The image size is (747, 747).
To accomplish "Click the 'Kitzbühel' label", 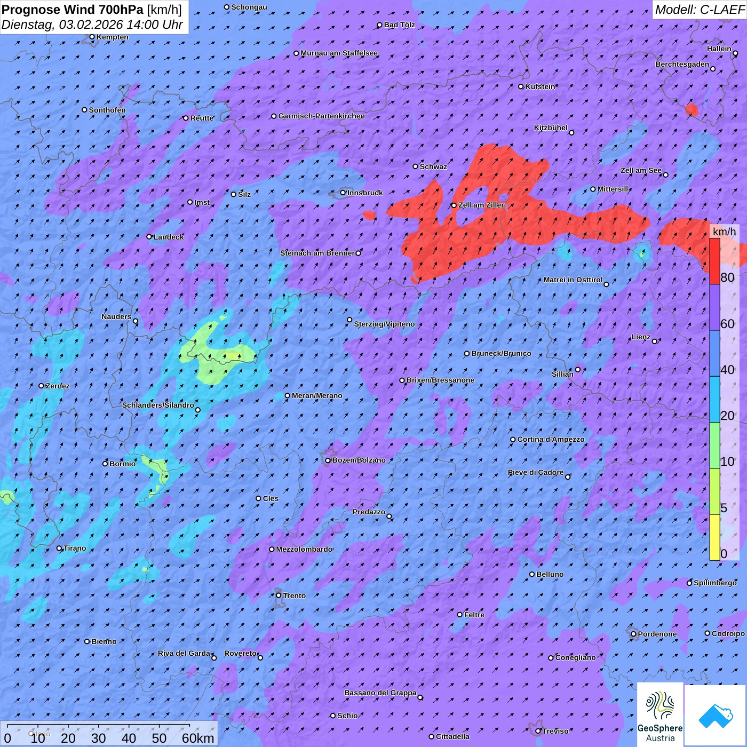I will tap(551, 128).
